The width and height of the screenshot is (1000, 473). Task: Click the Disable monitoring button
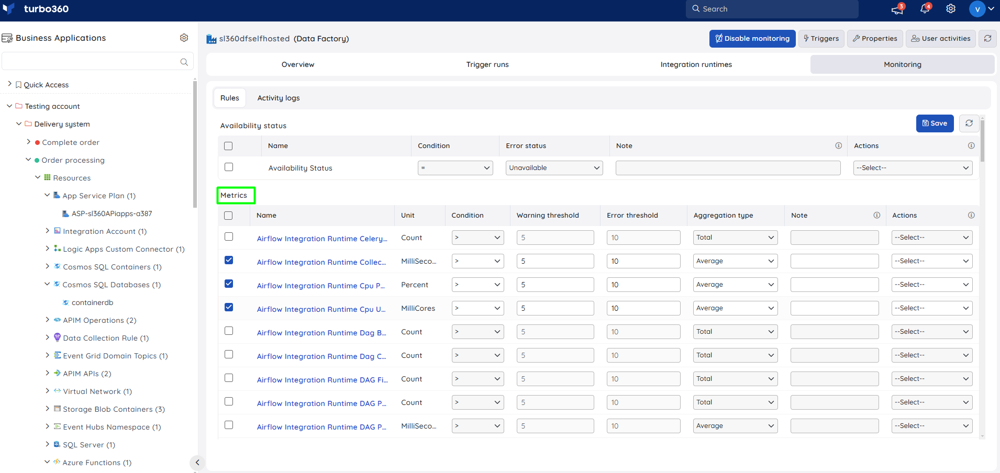(752, 38)
